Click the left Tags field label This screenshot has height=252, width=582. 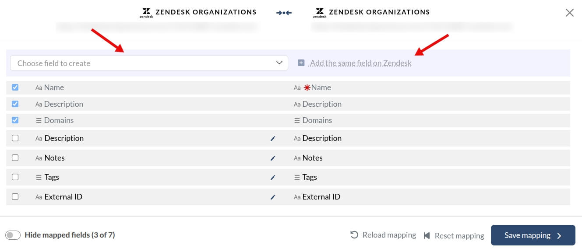(52, 177)
